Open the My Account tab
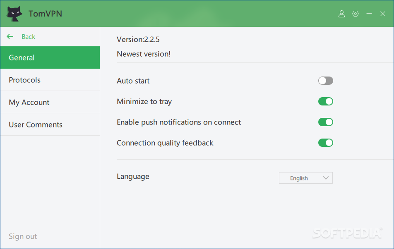This screenshot has height=249, width=394. coord(50,102)
